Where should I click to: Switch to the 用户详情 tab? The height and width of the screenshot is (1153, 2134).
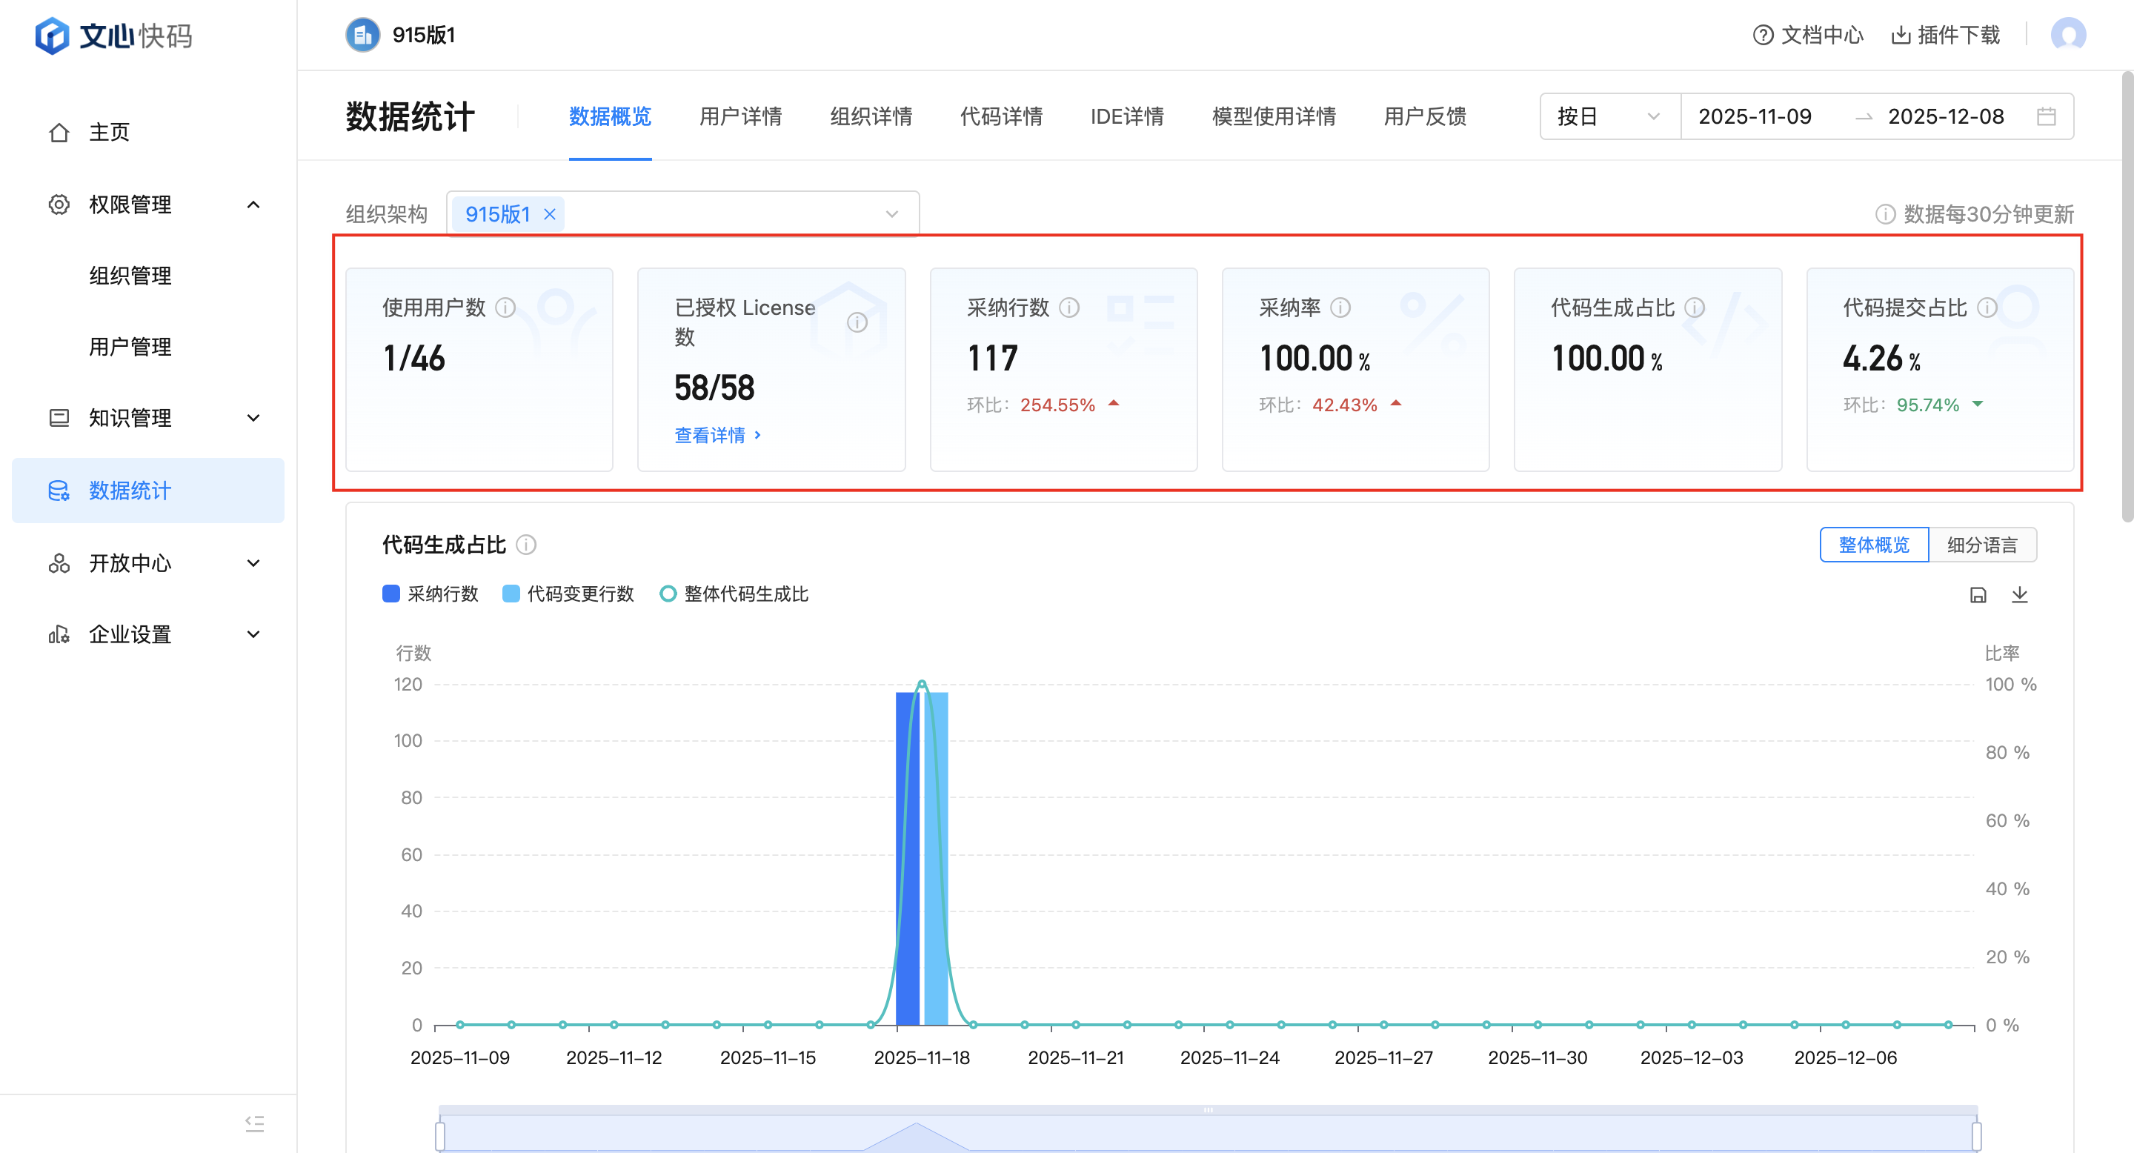(x=739, y=117)
